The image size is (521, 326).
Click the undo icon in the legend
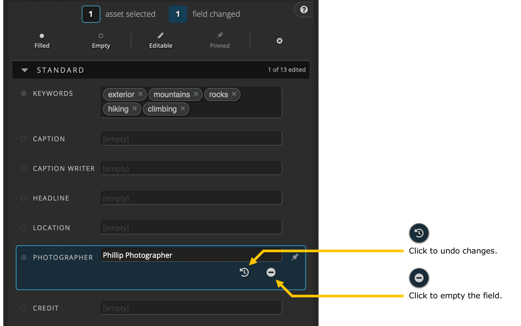coord(419,233)
